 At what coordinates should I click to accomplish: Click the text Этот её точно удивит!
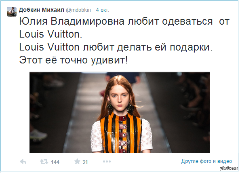(73, 60)
